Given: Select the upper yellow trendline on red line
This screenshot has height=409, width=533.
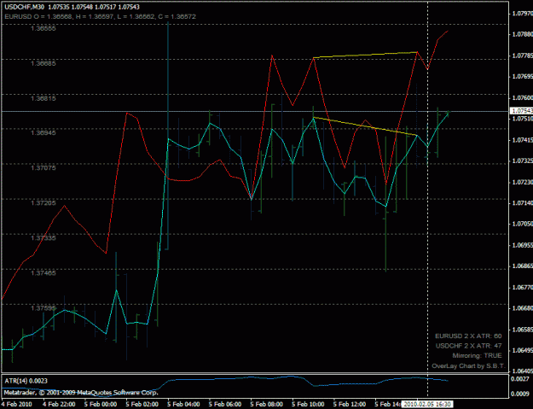Looking at the screenshot, I should click(x=365, y=55).
